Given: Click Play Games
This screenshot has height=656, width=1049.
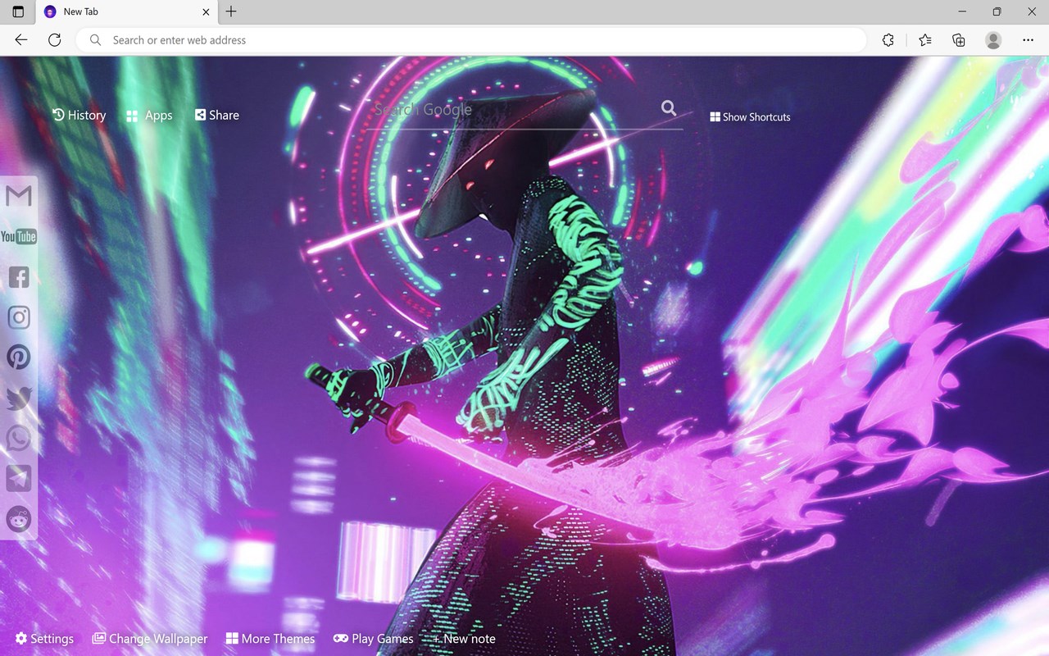Looking at the screenshot, I should [x=374, y=639].
